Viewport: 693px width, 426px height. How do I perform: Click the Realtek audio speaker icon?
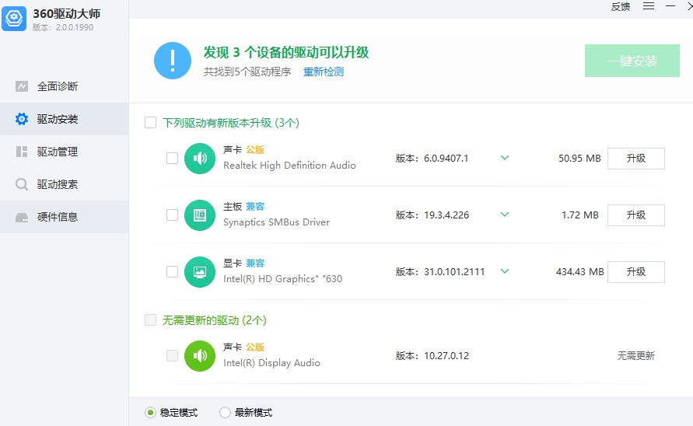point(200,159)
